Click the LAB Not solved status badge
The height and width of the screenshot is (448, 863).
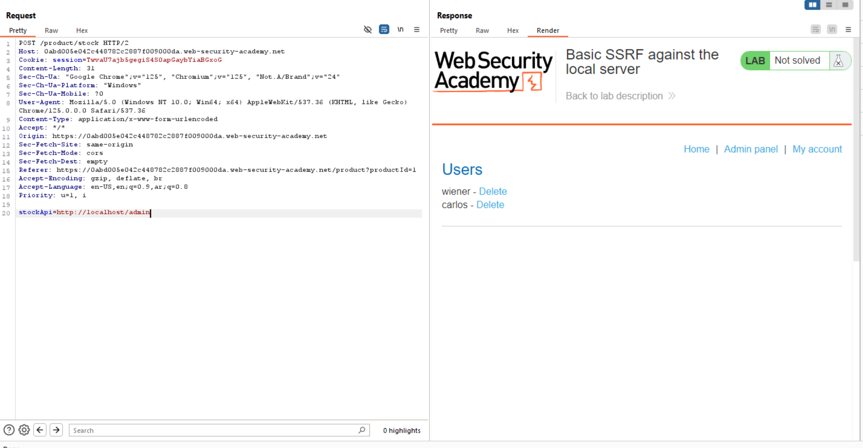[796, 60]
